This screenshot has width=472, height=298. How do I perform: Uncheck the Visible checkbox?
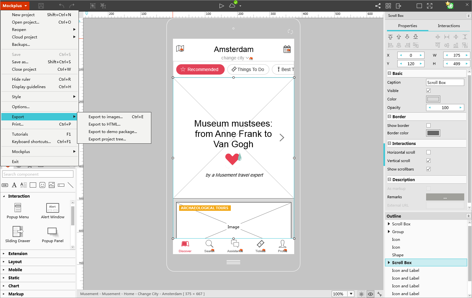[428, 91]
